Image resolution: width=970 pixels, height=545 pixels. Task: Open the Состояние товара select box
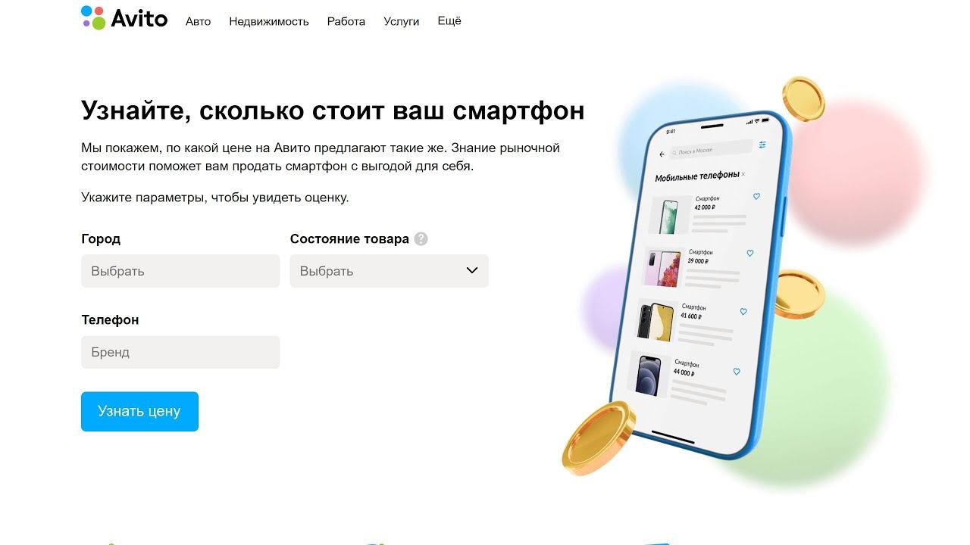(x=389, y=271)
